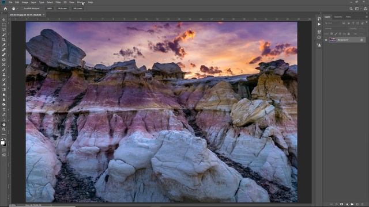This screenshot has width=369, height=207.
Task: Select the Lasso tool
Action: [4, 30]
